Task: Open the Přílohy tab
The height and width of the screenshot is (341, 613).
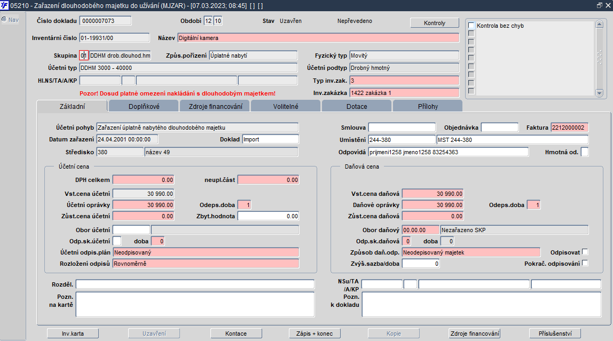Action: click(428, 106)
